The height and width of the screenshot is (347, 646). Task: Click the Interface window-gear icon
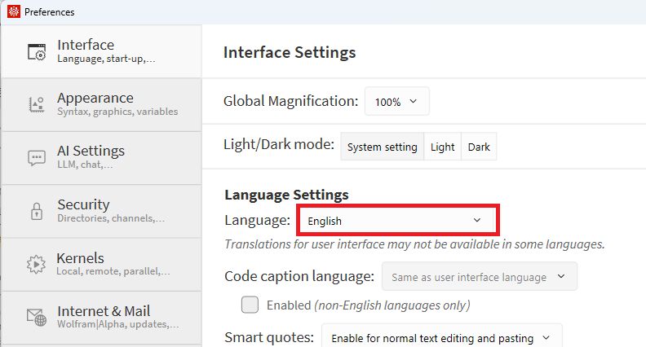point(37,52)
